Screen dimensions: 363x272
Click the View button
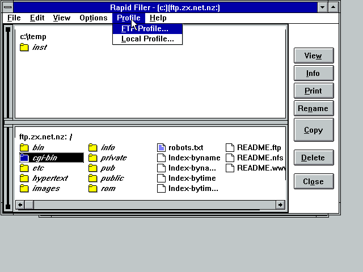pos(314,56)
